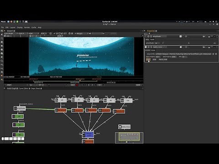Open the Cache menu
The height and width of the screenshot is (164, 219).
point(34,27)
